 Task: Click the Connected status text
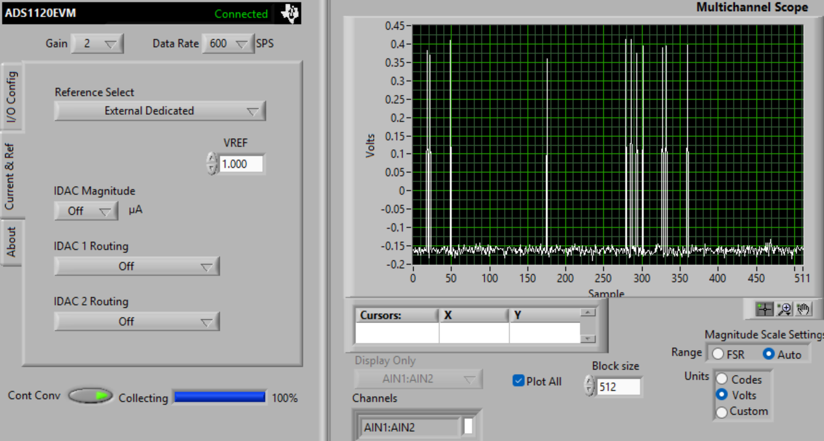241,14
